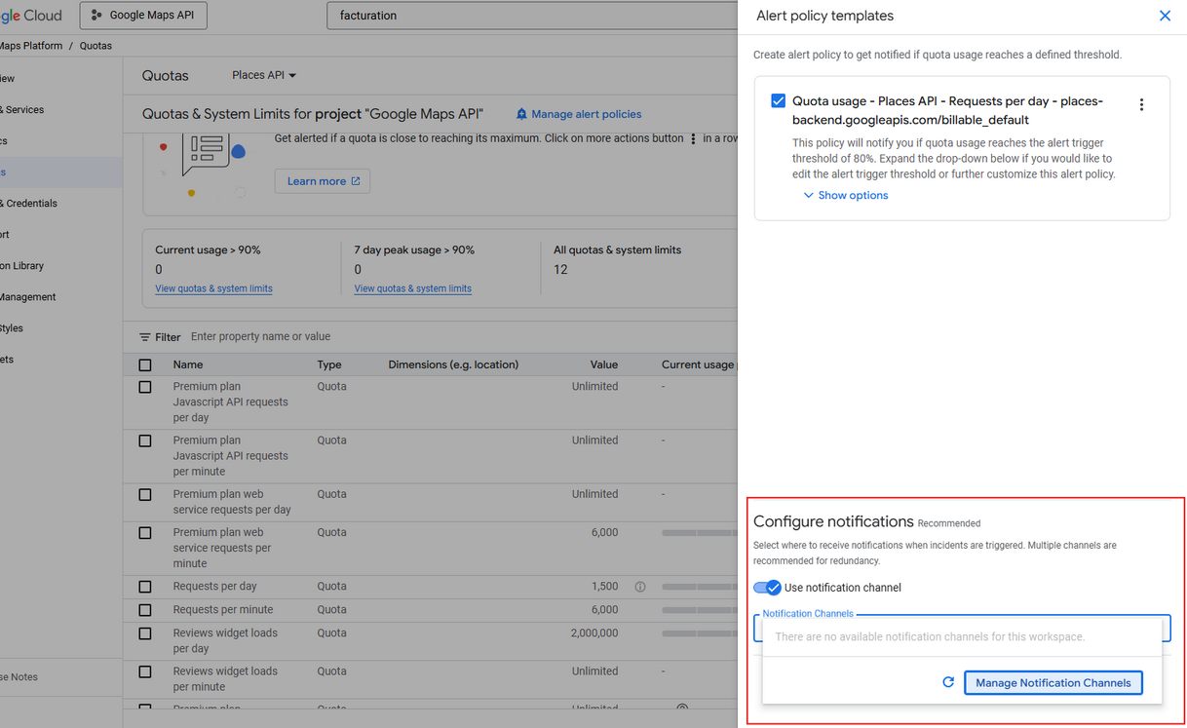Check Reviews widget loads per minute row

(145, 671)
